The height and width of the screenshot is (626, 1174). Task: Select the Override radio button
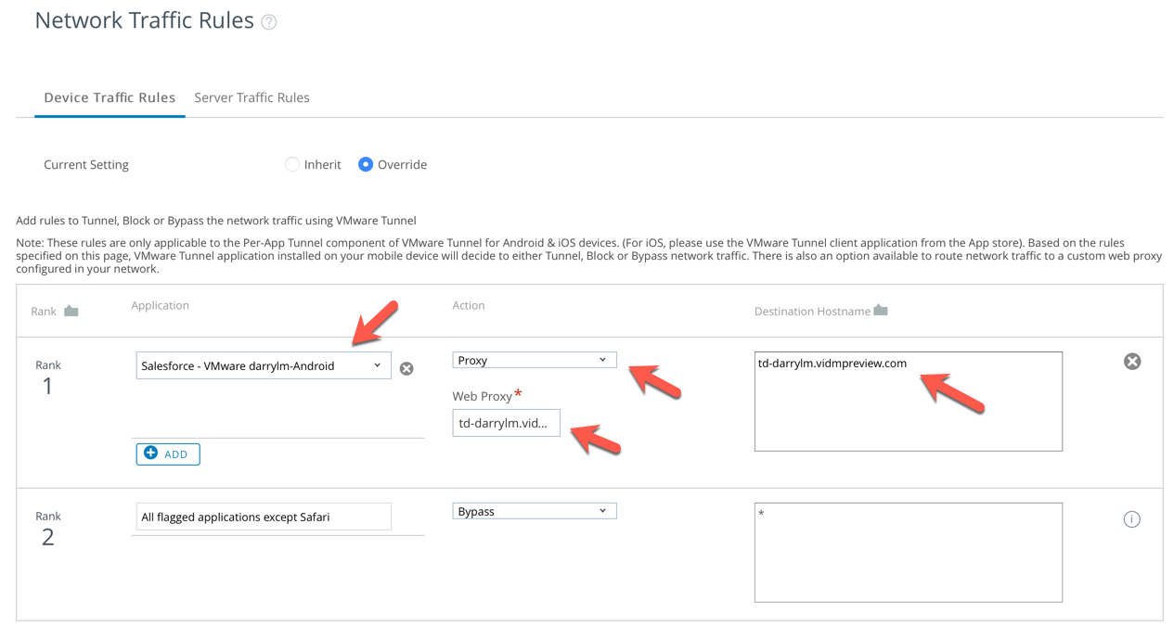pos(366,164)
